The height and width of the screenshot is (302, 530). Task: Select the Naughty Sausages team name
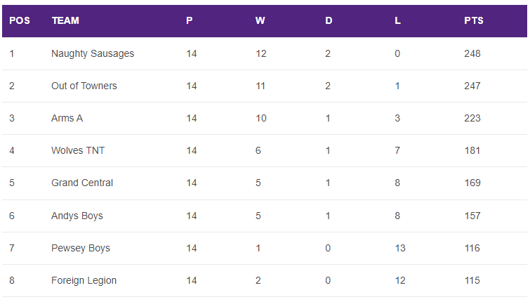93,53
